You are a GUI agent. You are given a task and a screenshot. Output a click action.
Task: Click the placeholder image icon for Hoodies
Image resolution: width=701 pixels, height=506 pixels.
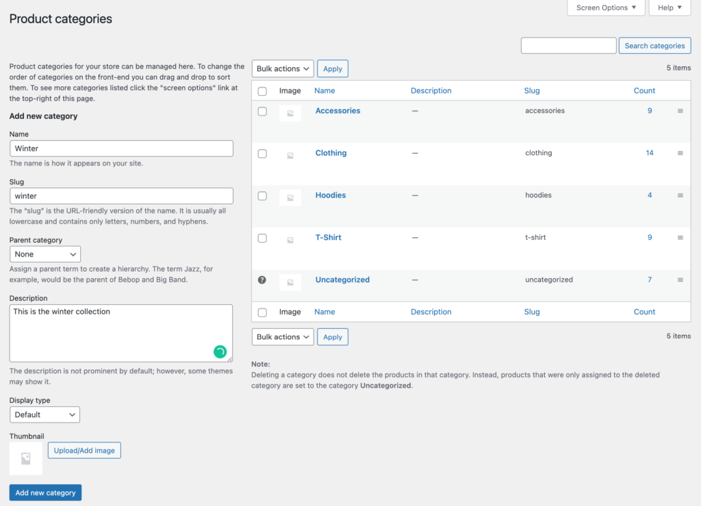(x=290, y=198)
